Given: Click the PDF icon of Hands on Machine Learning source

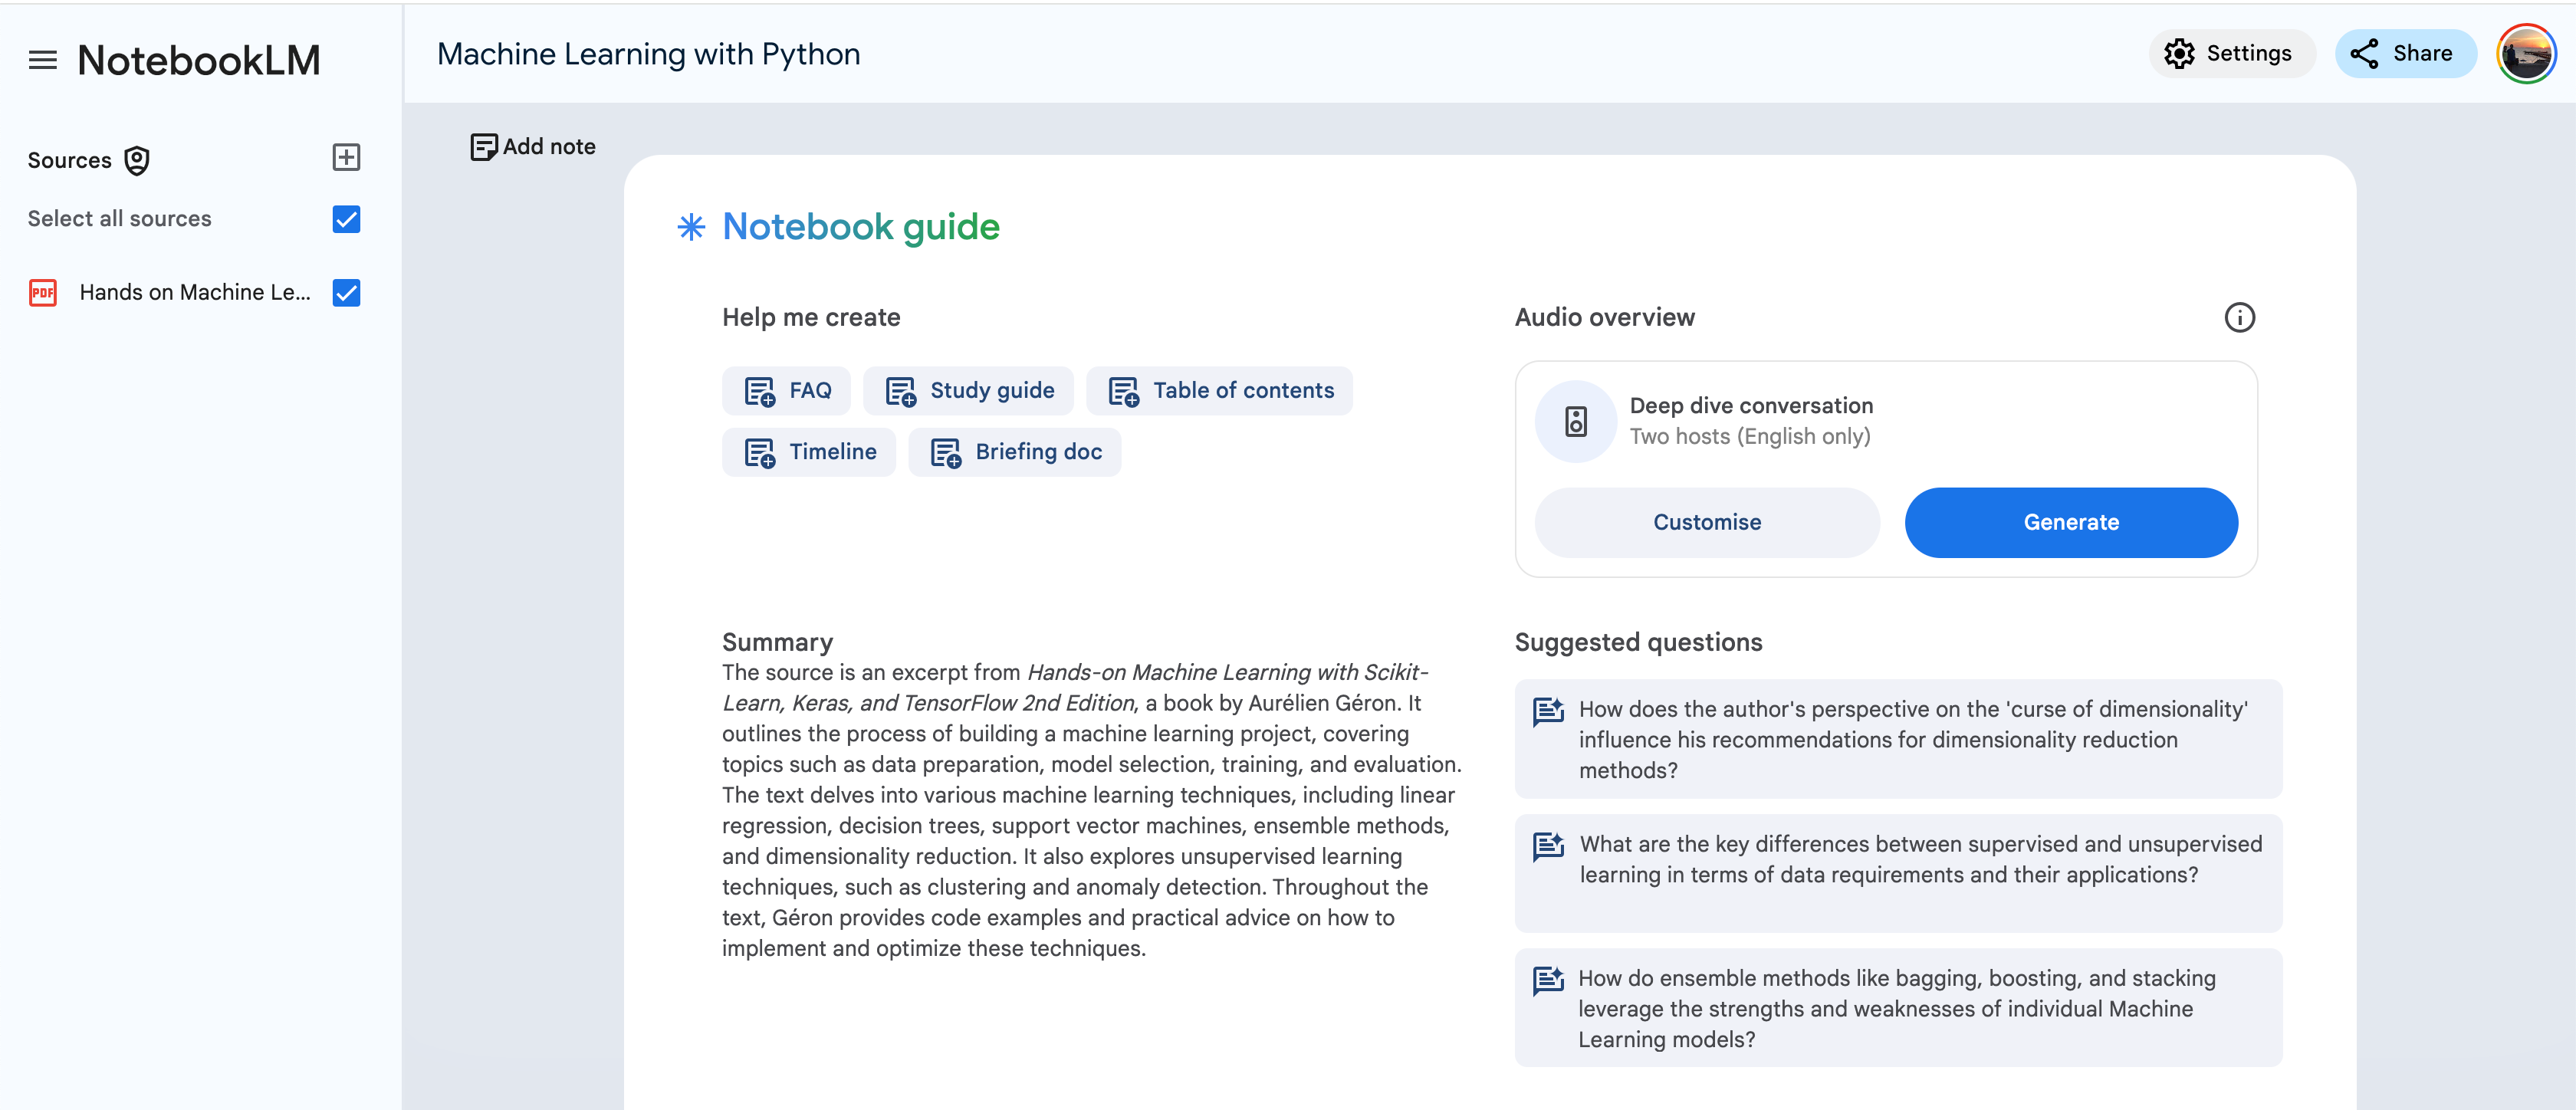Looking at the screenshot, I should (x=43, y=292).
